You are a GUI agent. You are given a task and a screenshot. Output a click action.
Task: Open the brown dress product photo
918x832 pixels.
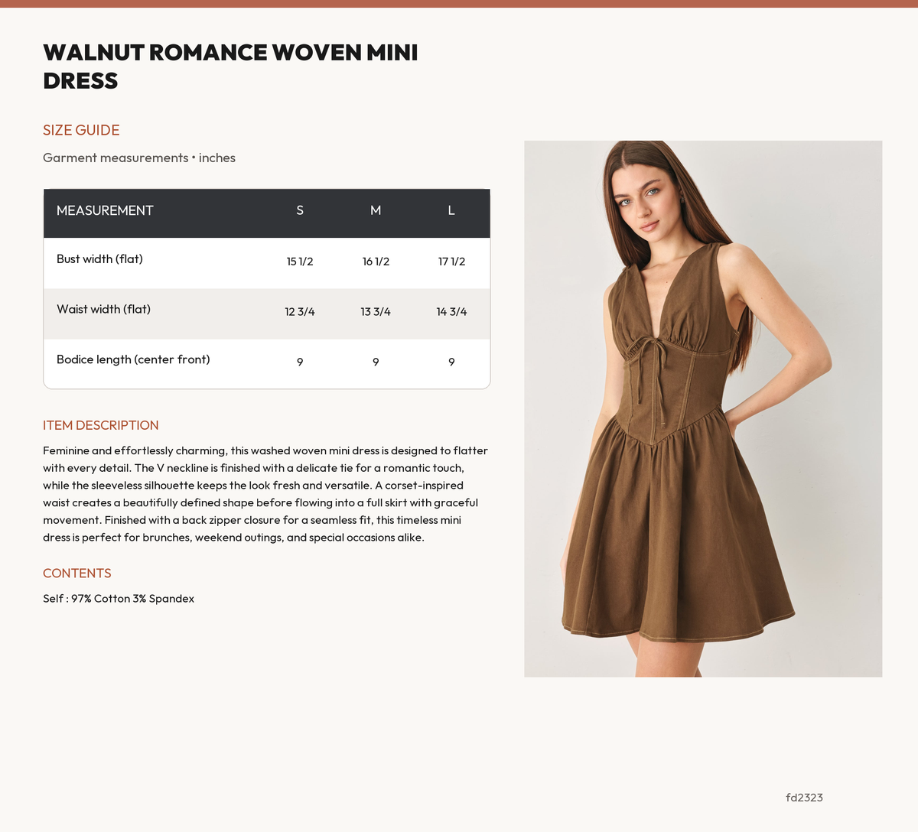[x=703, y=408]
